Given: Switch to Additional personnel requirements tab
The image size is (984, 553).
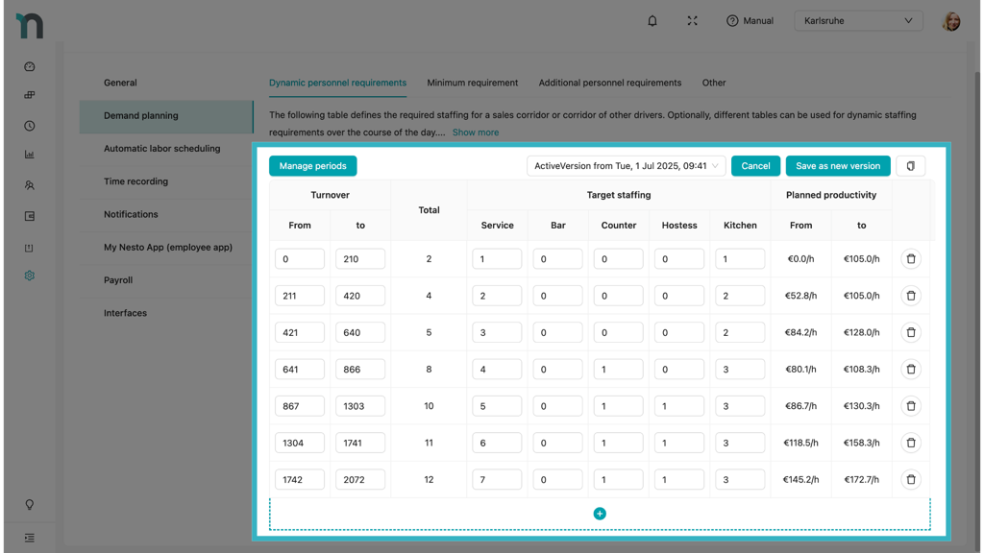Looking at the screenshot, I should pos(609,83).
